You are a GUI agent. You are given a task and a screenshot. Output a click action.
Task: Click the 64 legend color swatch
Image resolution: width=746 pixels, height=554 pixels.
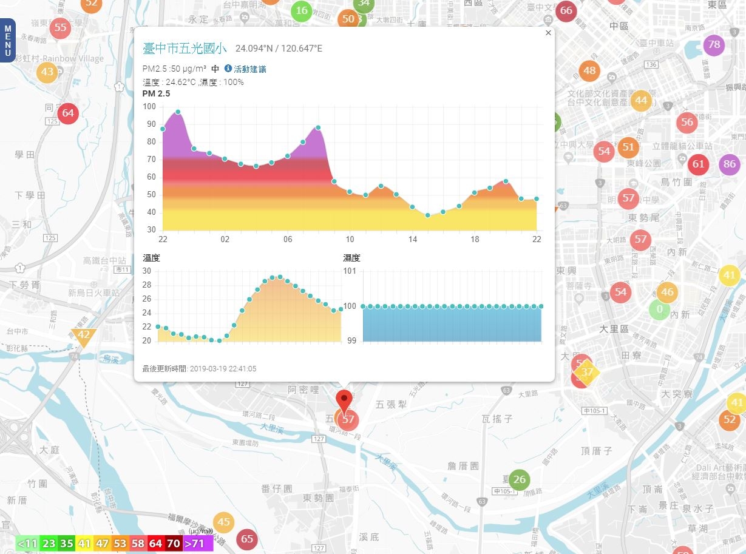[x=156, y=544]
